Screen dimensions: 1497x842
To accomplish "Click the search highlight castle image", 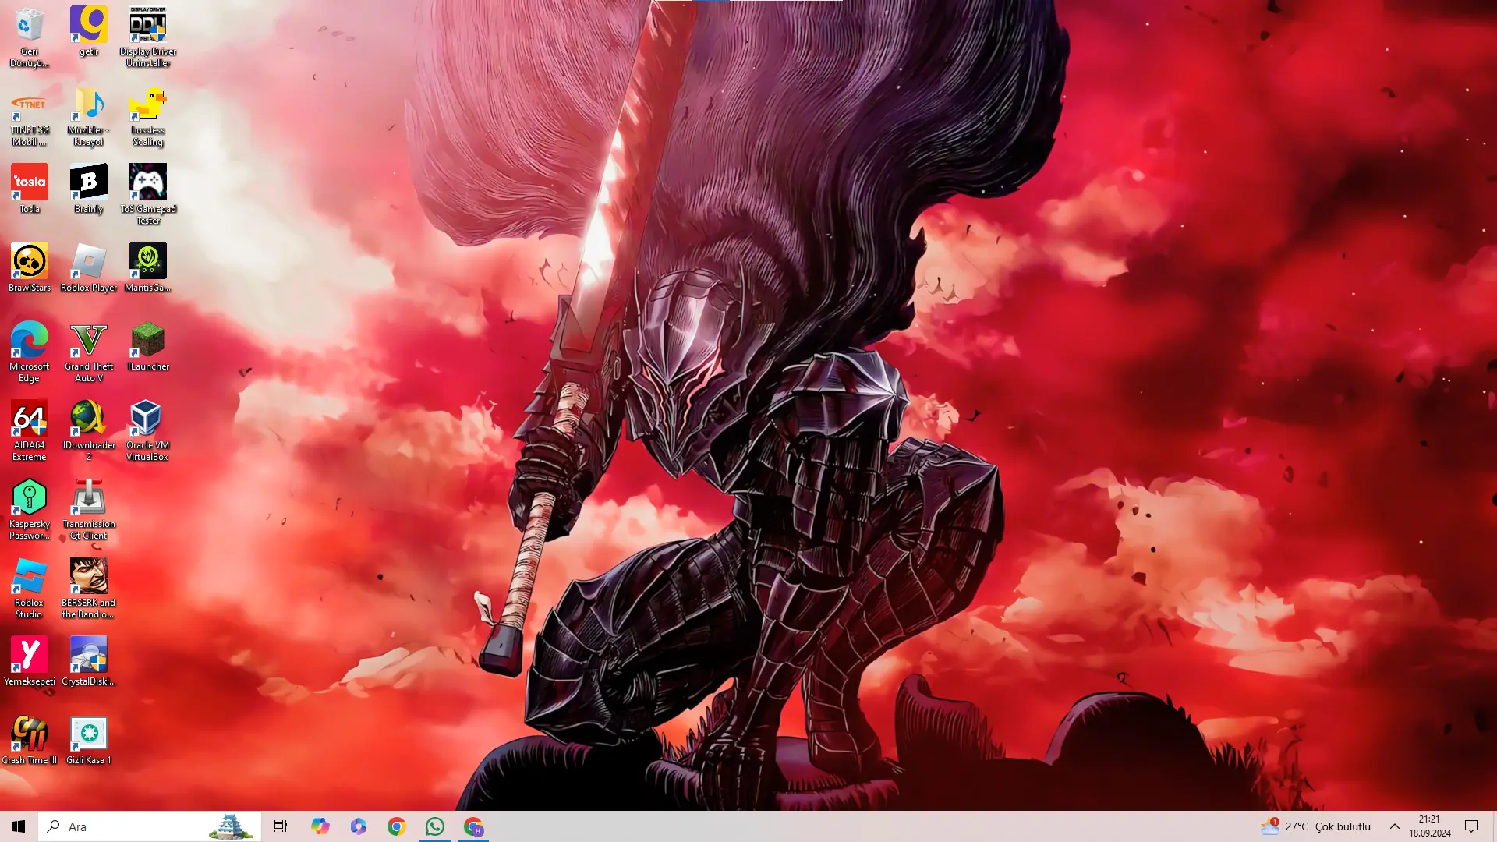I will click(232, 826).
